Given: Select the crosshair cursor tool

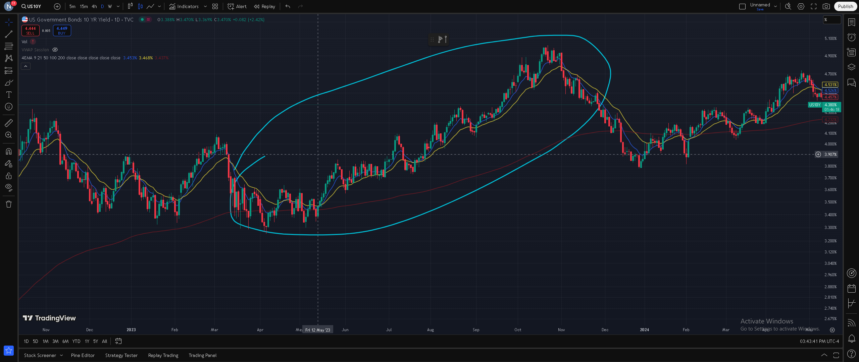Looking at the screenshot, I should pos(9,22).
